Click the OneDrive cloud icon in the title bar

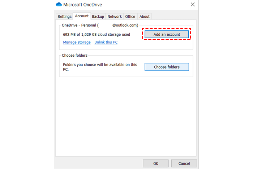(59, 5)
